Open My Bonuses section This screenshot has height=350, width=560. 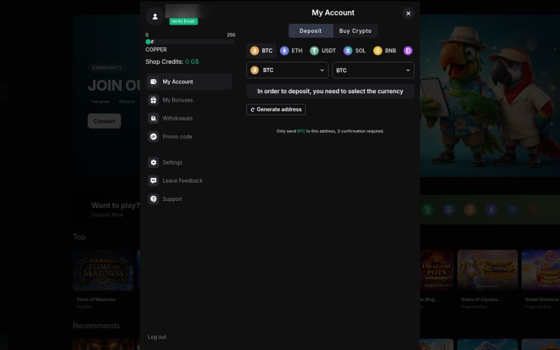coord(188,100)
